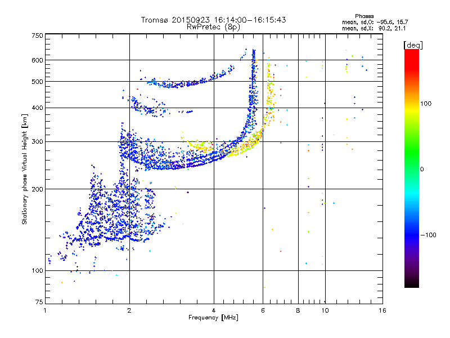The width and height of the screenshot is (450, 338).
Task: Click the colorbar tick label '-100'
Action: click(x=428, y=235)
